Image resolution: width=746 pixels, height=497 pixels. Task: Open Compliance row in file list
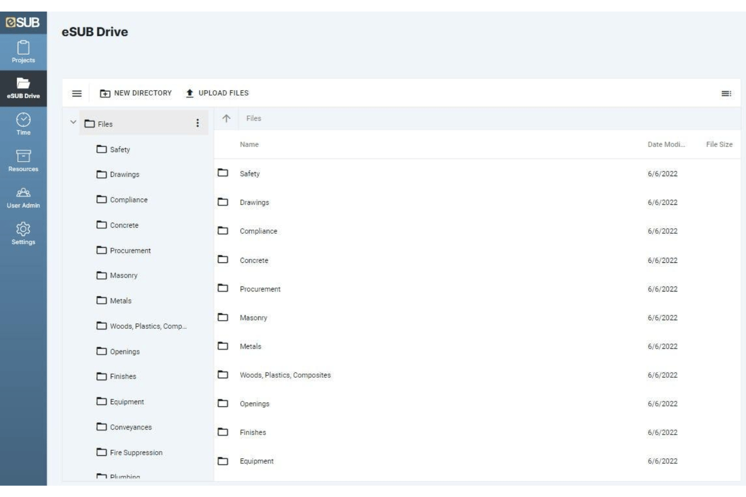point(477,231)
